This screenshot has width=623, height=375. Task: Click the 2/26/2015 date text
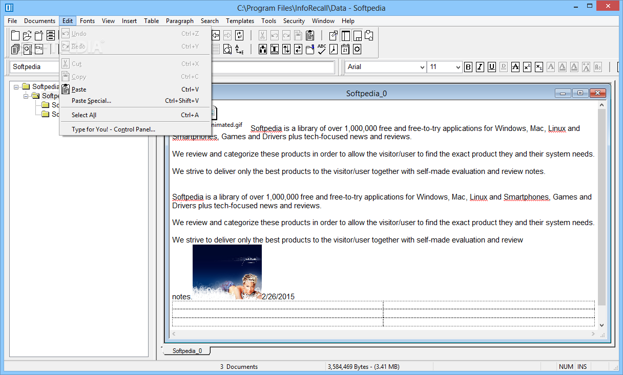tap(278, 297)
